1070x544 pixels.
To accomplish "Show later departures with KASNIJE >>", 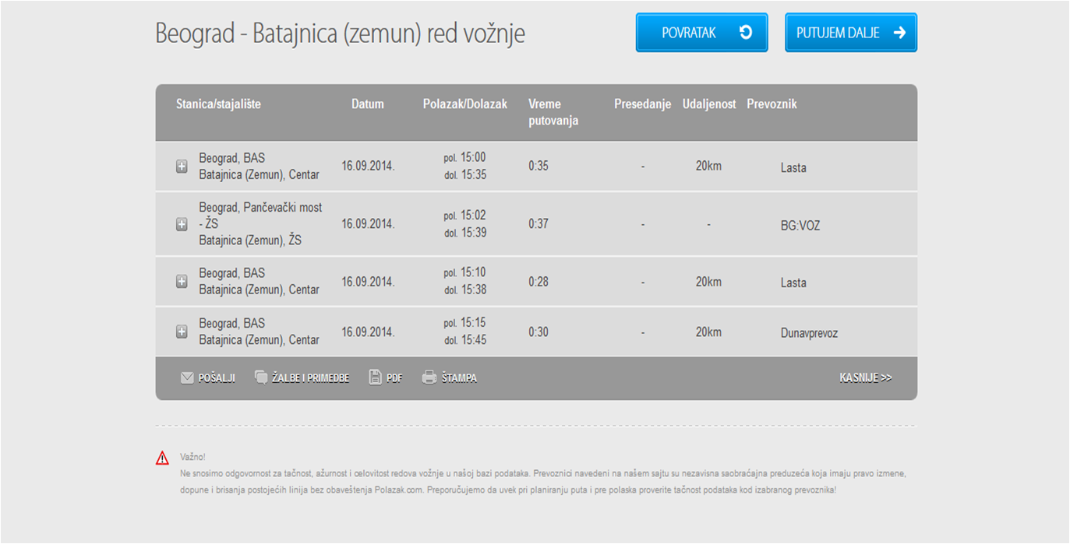I will [x=865, y=377].
